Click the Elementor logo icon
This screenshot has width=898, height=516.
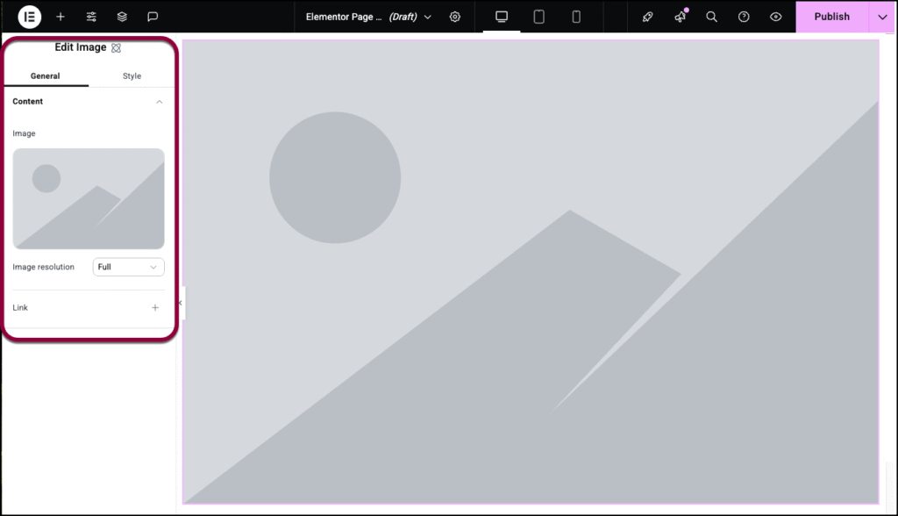click(x=30, y=17)
